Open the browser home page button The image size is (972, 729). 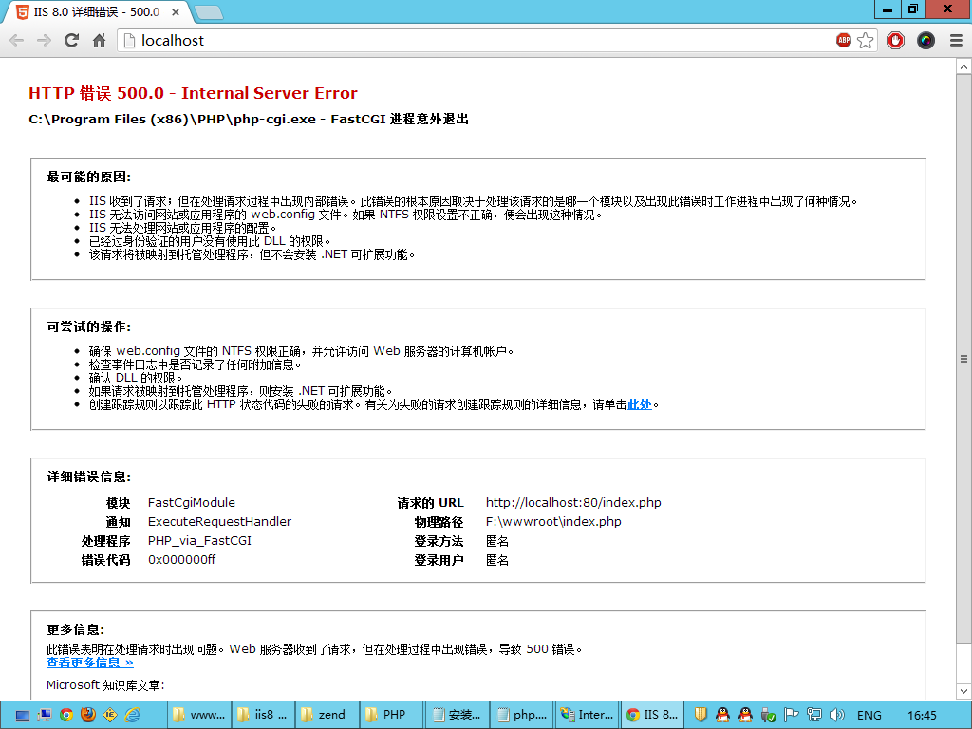[x=99, y=41]
